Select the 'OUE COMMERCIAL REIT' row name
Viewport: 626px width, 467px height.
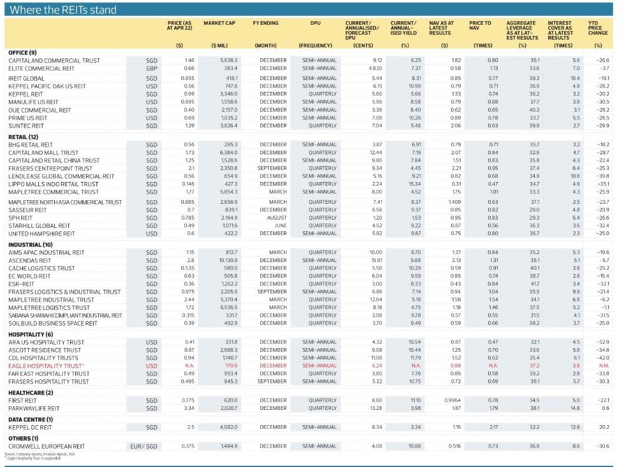pyautogui.click(x=39, y=110)
